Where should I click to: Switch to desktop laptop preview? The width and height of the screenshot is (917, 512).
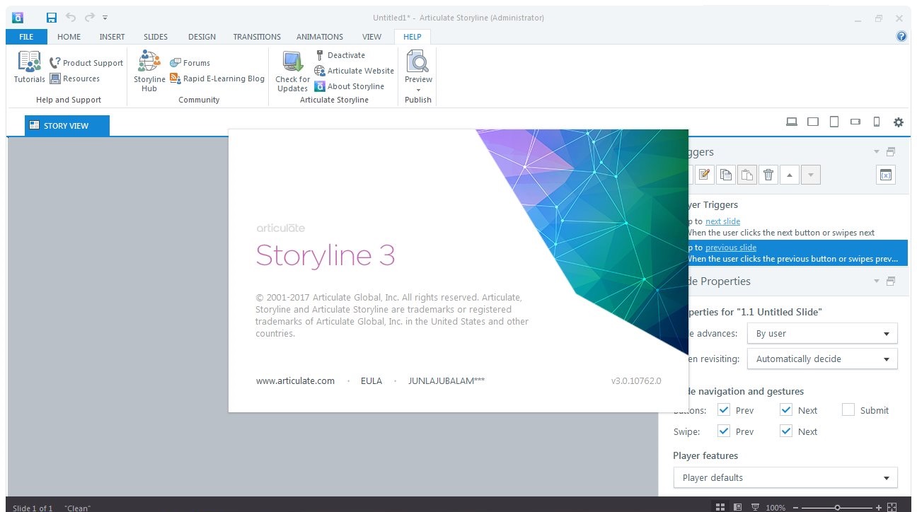point(792,122)
